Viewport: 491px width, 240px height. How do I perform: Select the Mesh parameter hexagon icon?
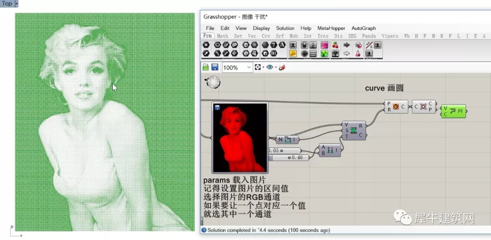tap(254, 45)
